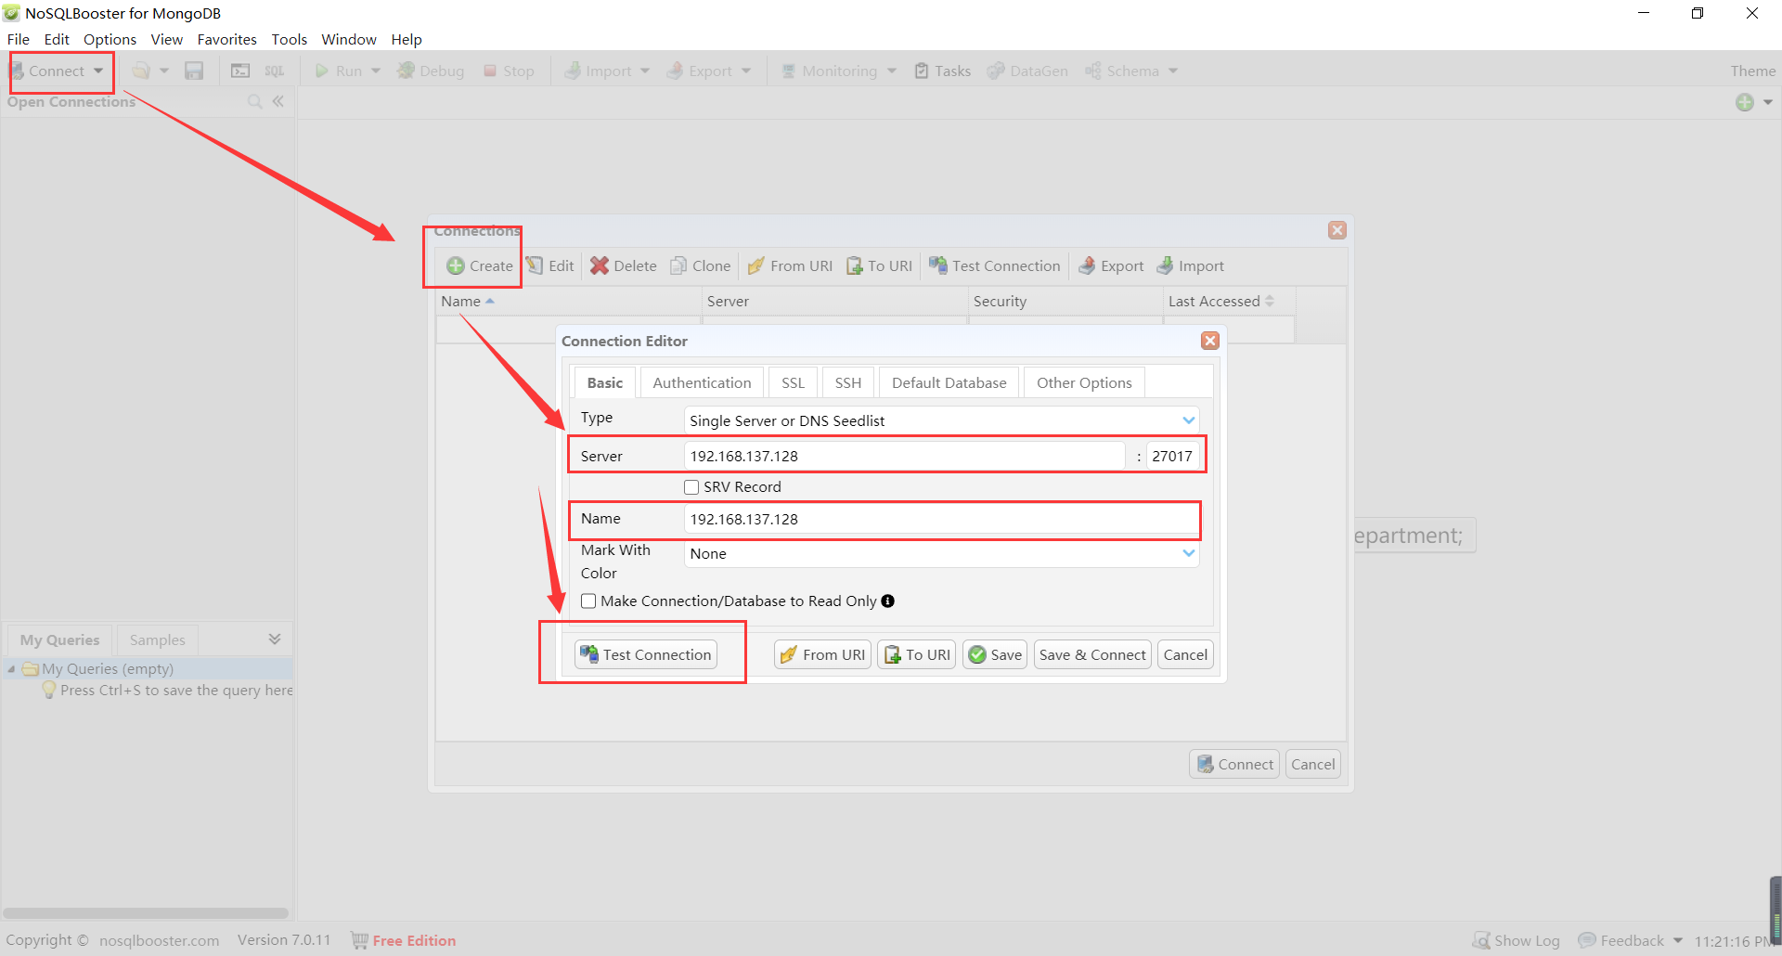Click the Delete connection red X
The image size is (1782, 956).
tap(600, 265)
